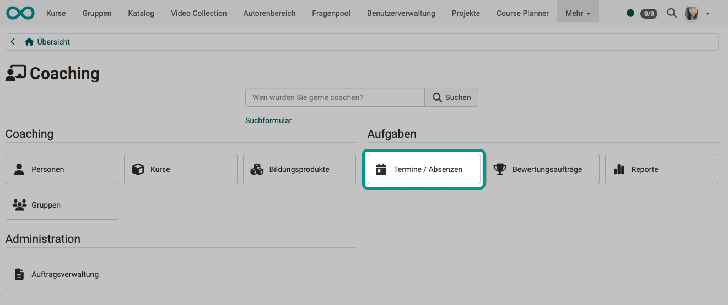728x305 pixels.
Task: Open the 0/3 notifications badge
Action: pos(649,13)
